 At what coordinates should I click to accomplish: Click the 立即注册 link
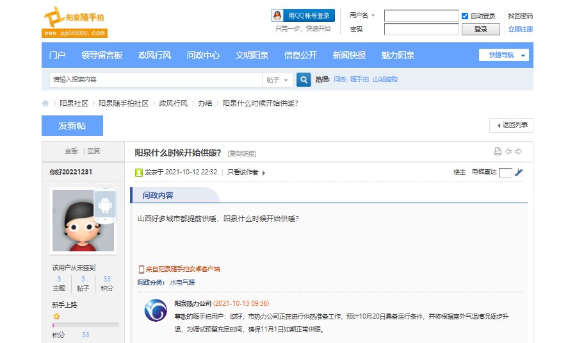pos(520,29)
